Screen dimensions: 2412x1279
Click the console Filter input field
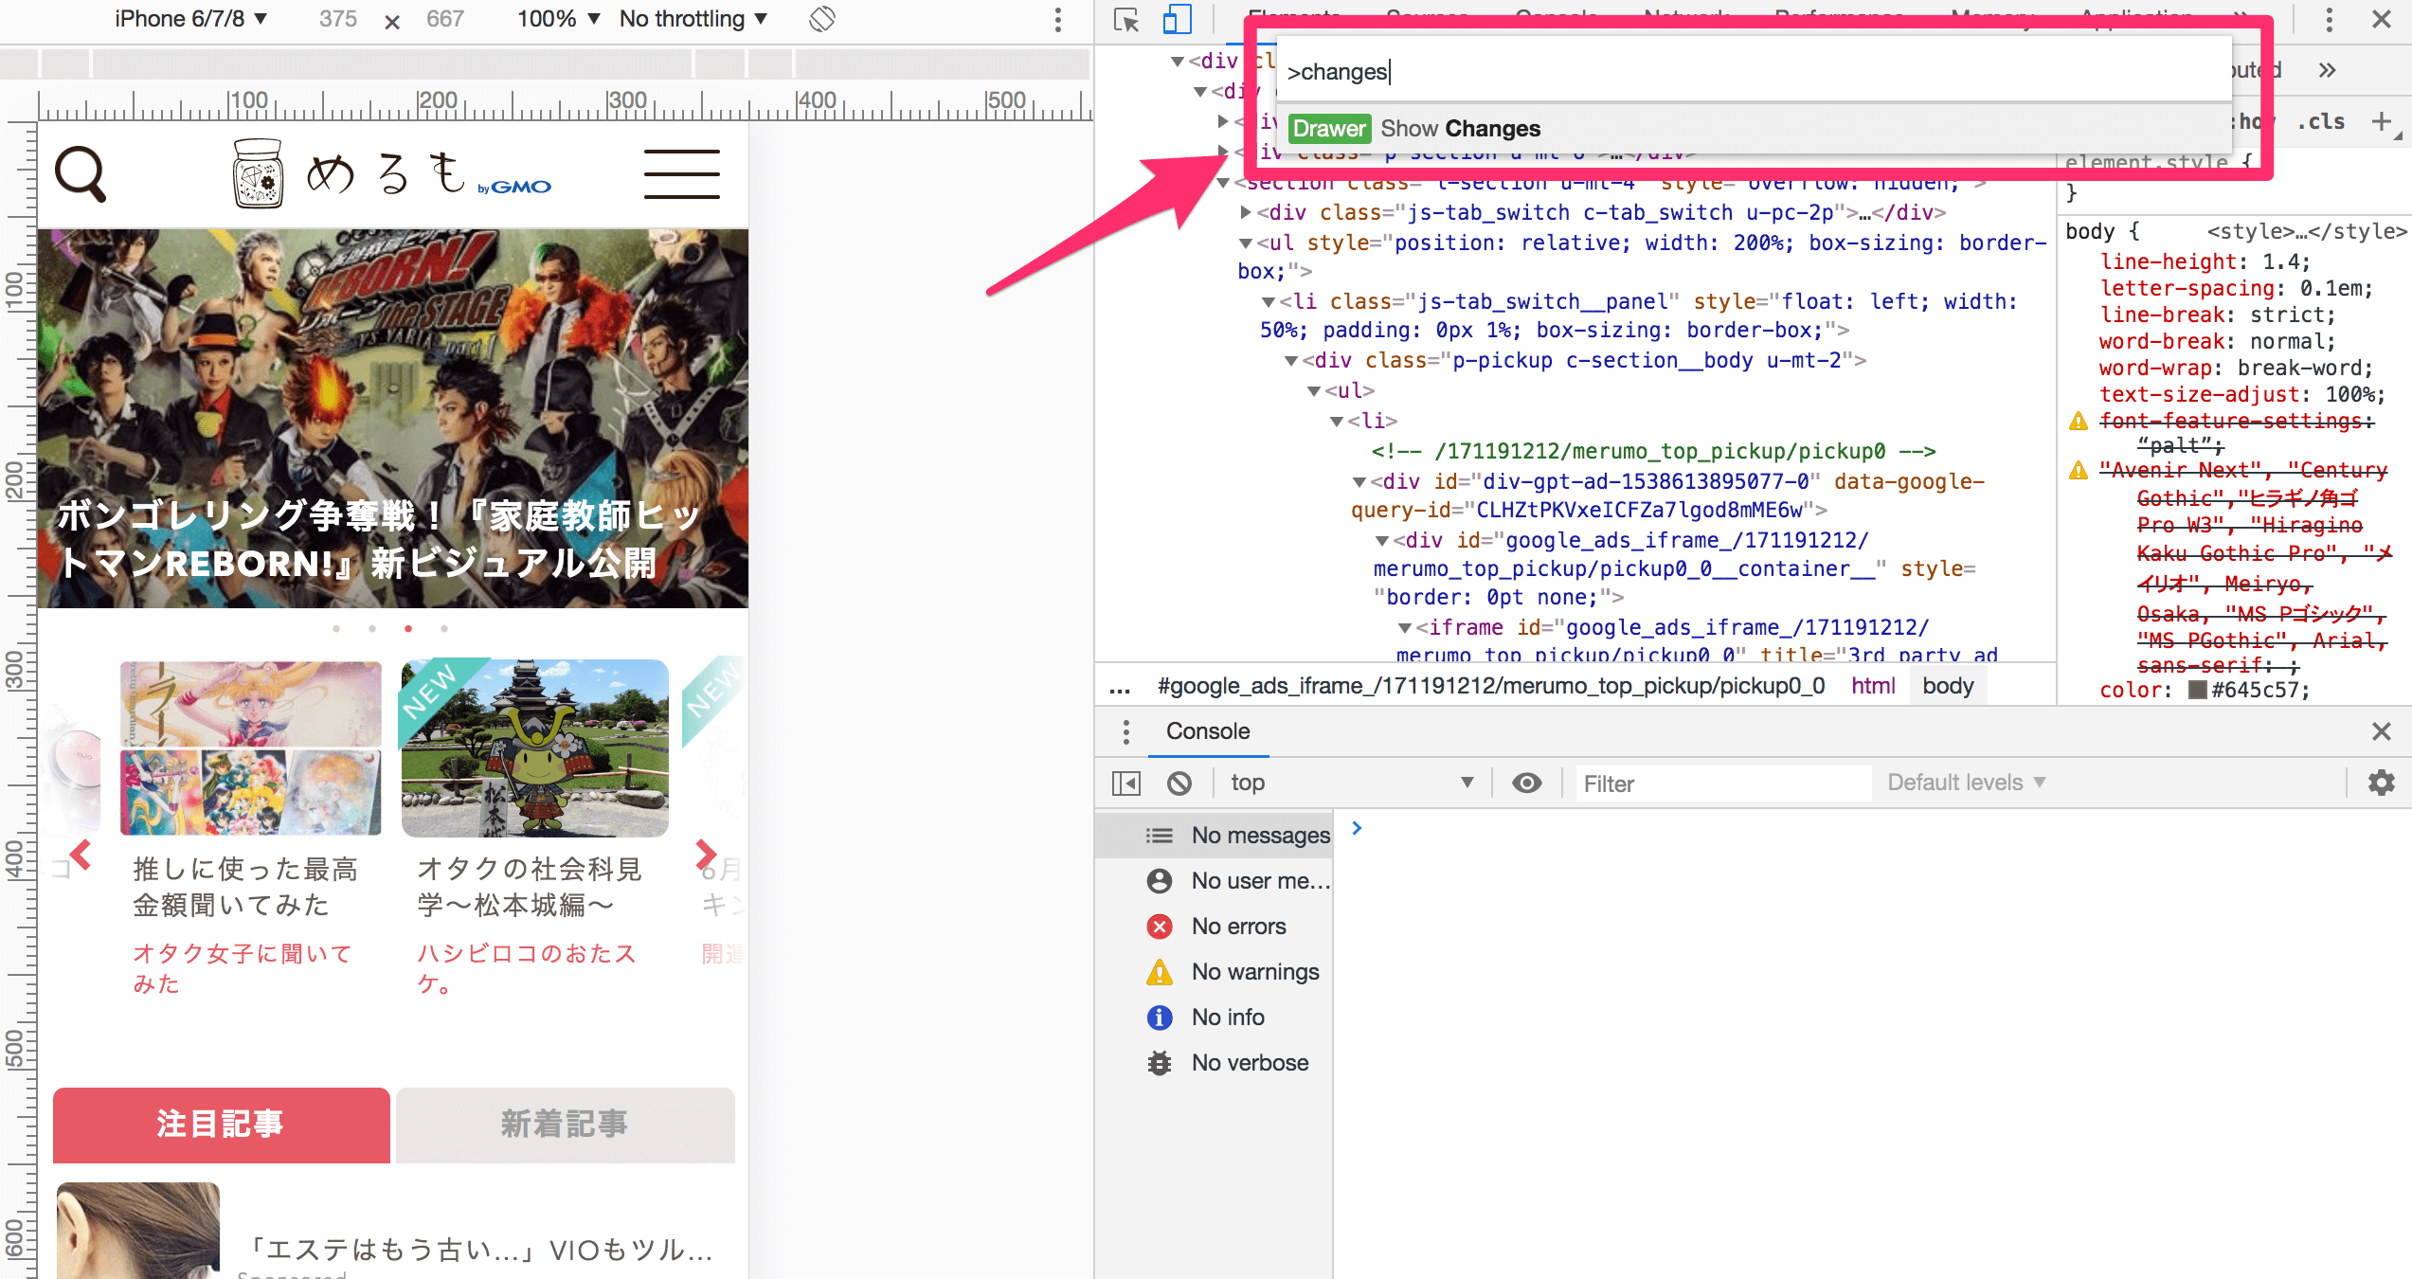coord(1721,784)
